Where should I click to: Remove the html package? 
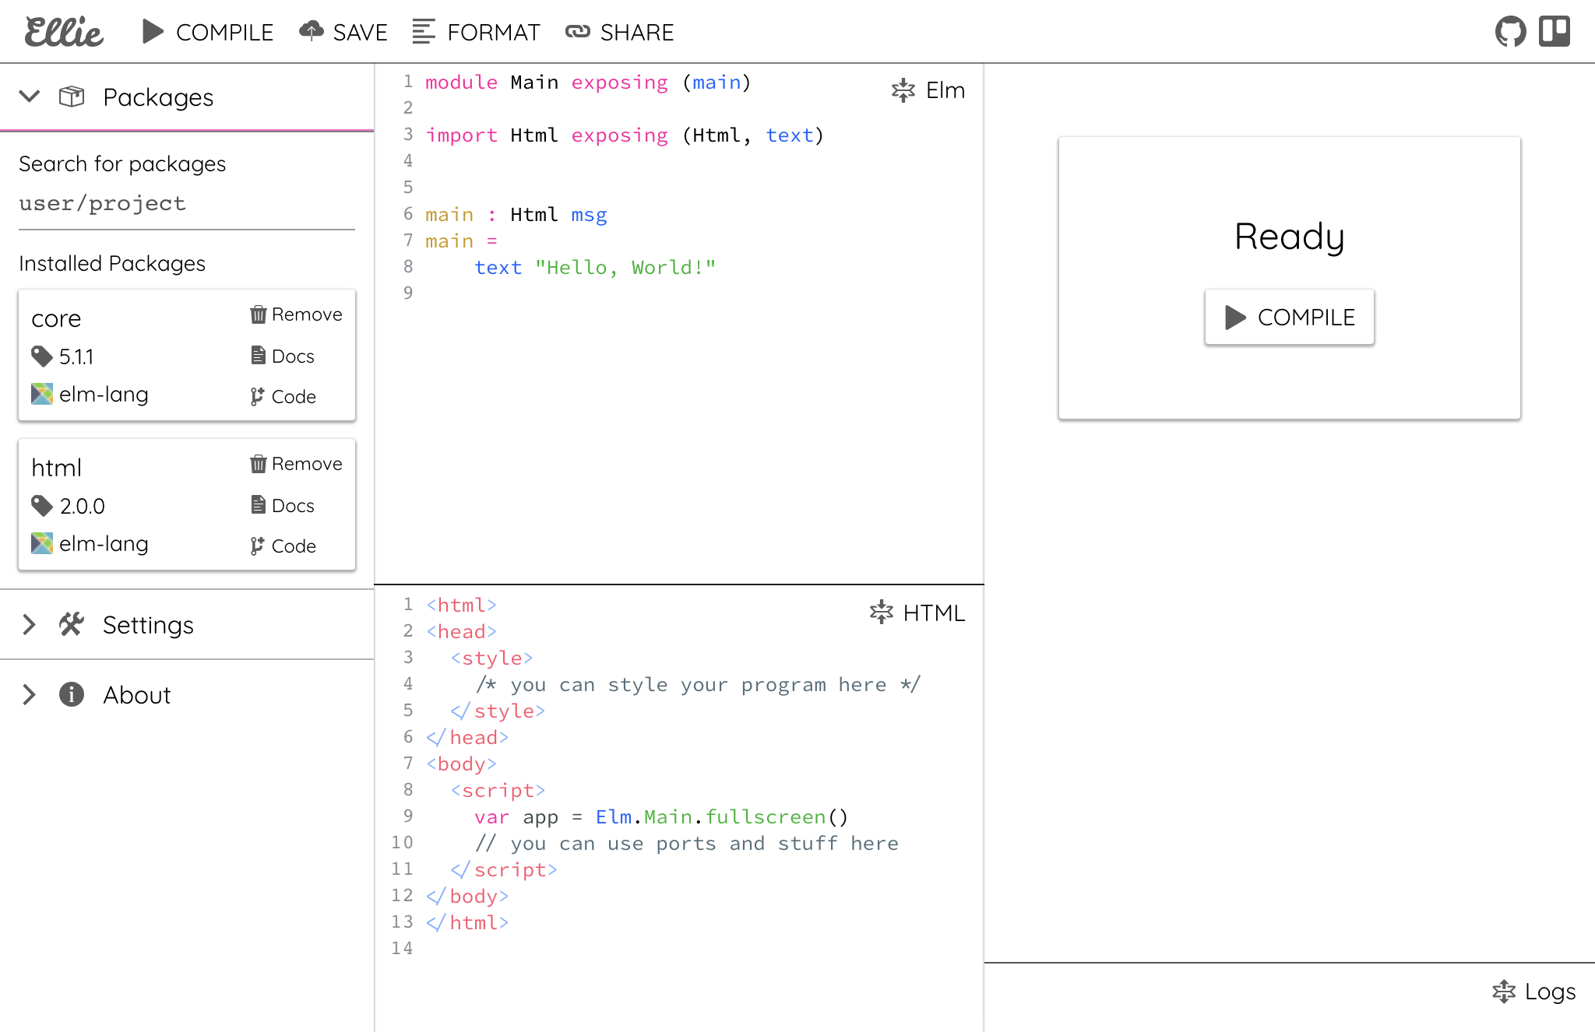tap(296, 464)
